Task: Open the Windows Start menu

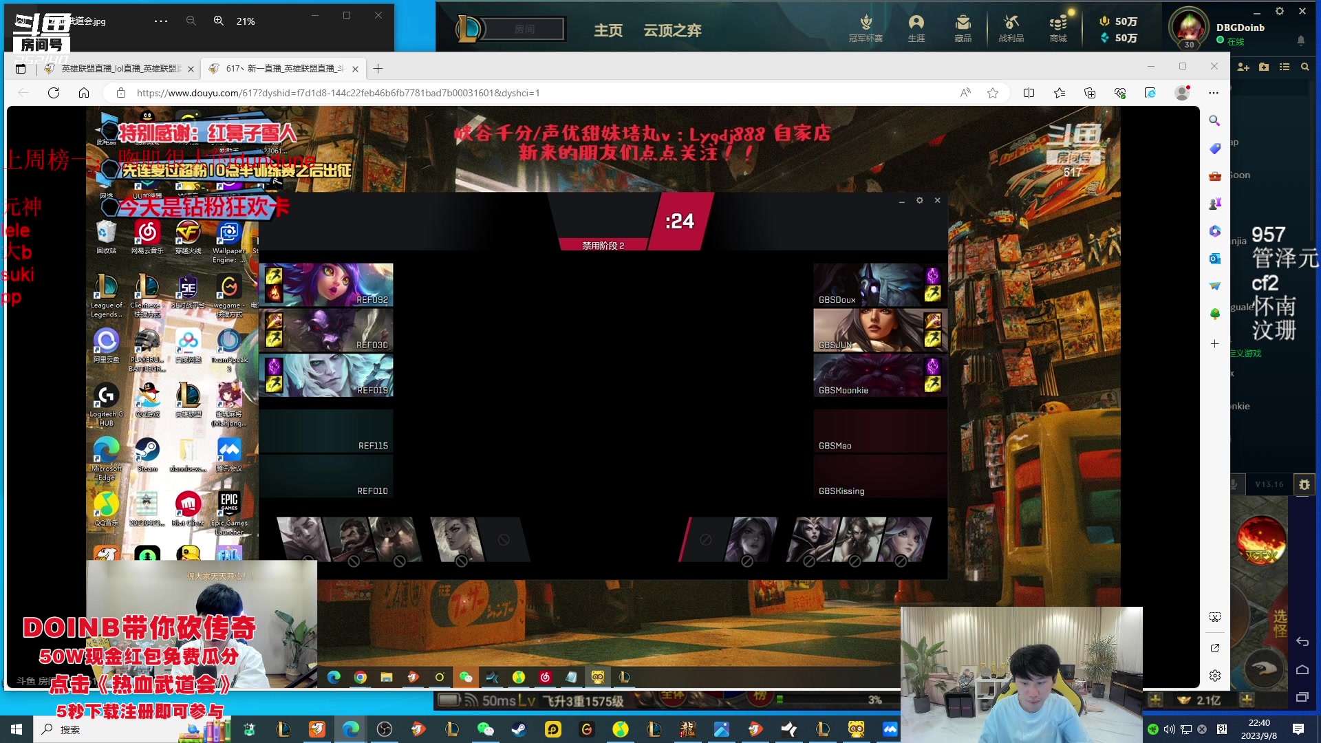Action: pos(17,729)
